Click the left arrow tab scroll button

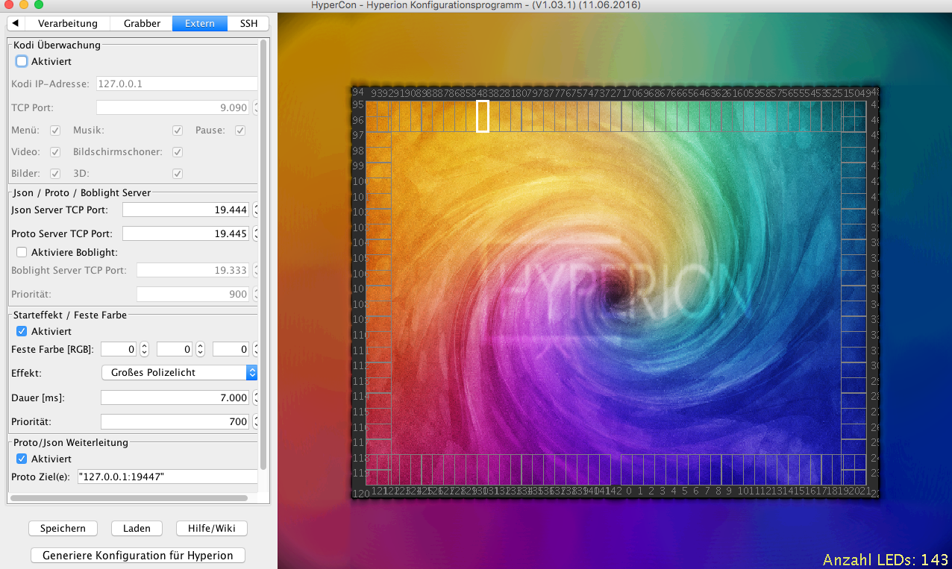(15, 23)
